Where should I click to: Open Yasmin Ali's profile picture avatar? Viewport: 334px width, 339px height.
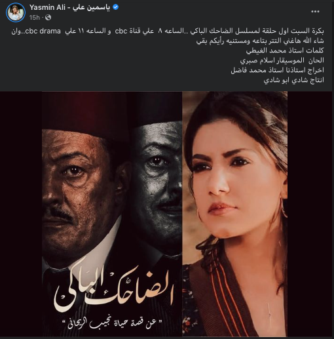click(x=16, y=12)
